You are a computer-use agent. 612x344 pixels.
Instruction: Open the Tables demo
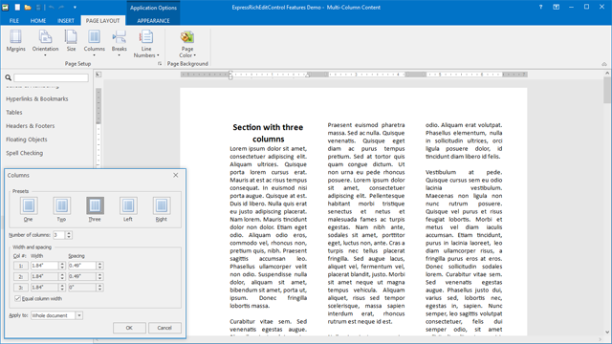click(x=14, y=113)
